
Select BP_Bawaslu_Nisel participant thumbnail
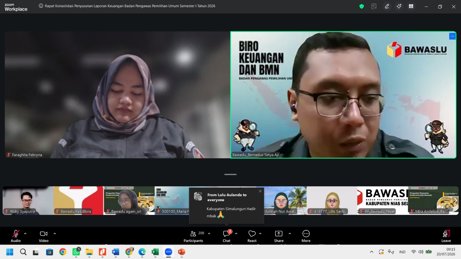tap(383, 201)
